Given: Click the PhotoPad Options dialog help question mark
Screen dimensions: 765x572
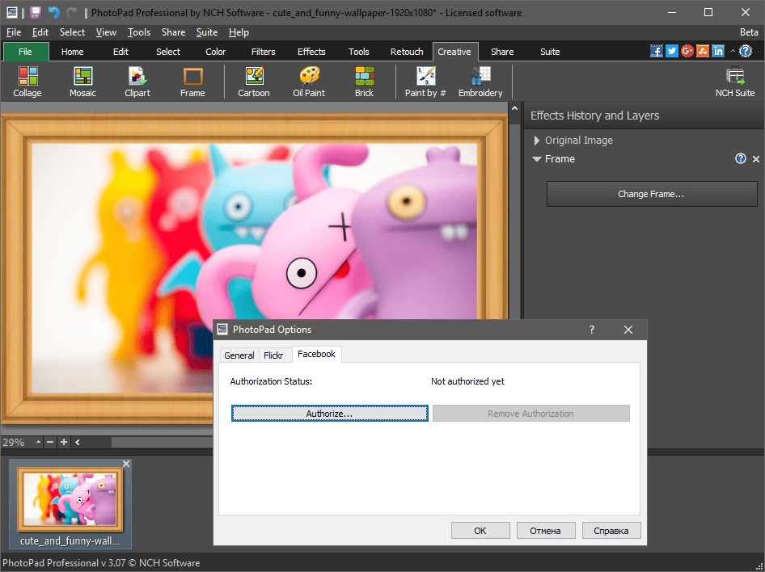Looking at the screenshot, I should pyautogui.click(x=592, y=330).
